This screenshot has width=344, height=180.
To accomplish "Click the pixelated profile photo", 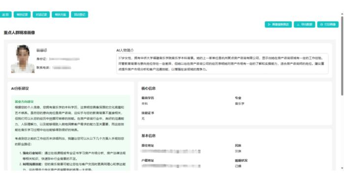I will pyautogui.click(x=23, y=59).
